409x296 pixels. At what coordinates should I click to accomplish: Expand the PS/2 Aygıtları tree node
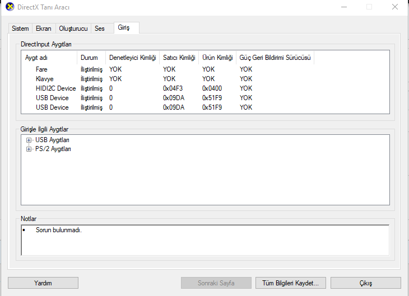(29, 149)
